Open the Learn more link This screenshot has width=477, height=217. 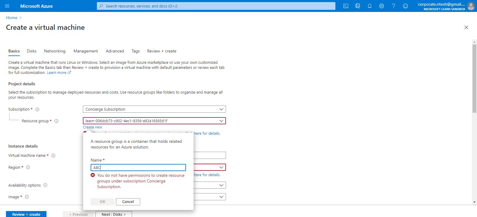59,72
